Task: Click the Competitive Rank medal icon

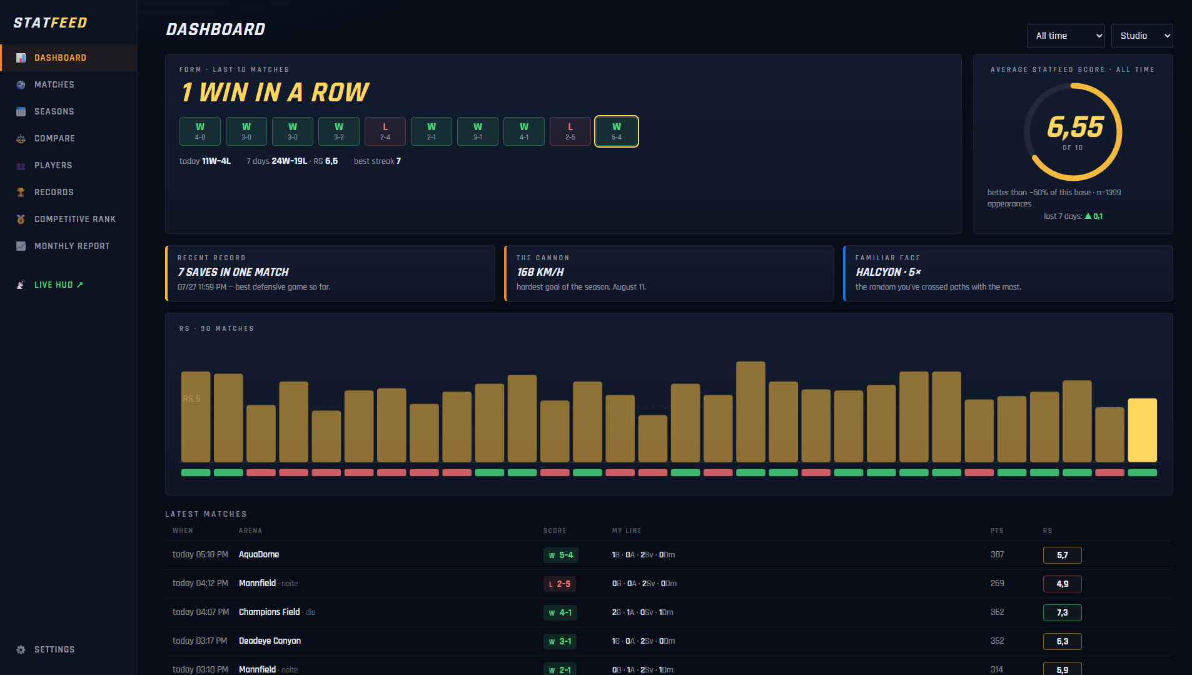Action: coord(21,220)
